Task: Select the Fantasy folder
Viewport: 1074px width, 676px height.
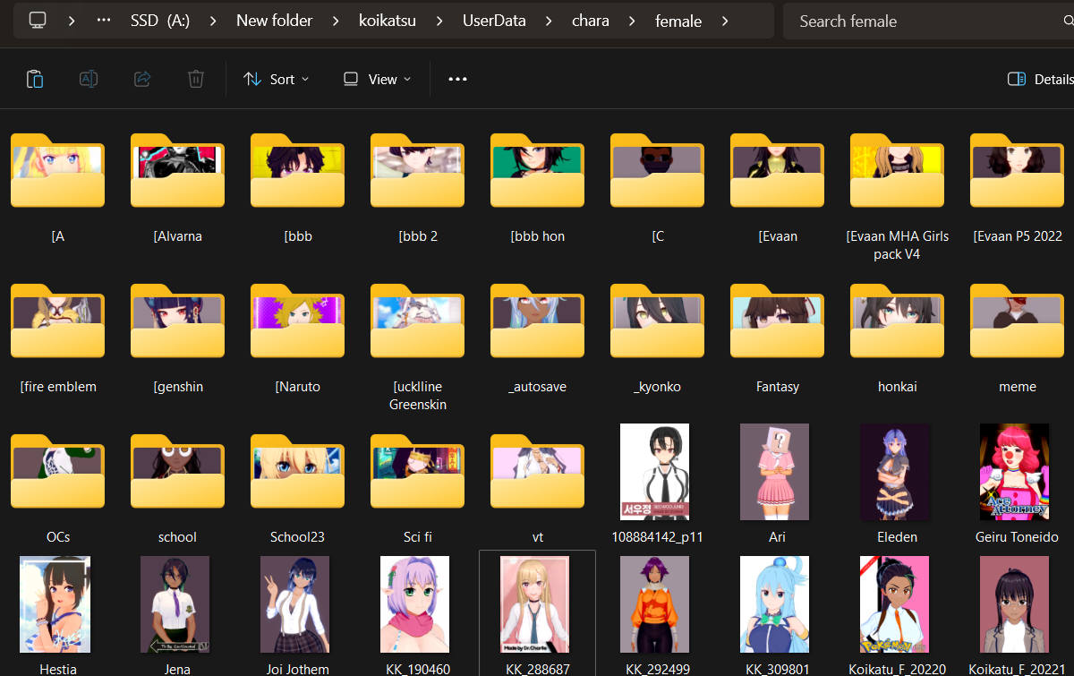Action: [x=778, y=340]
